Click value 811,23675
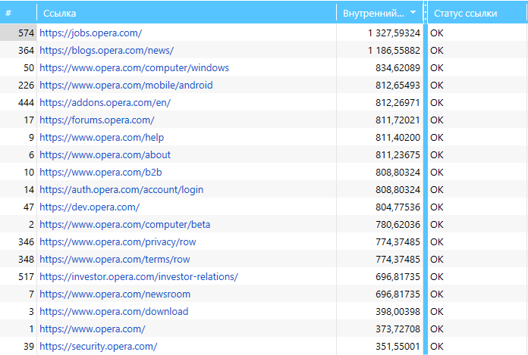The image size is (528, 355). 398,155
